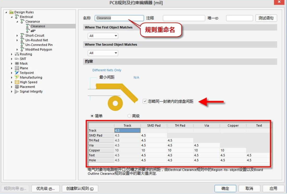This screenshot has width=287, height=194.
Task: Click the all* rule icon
Action: (28, 31)
